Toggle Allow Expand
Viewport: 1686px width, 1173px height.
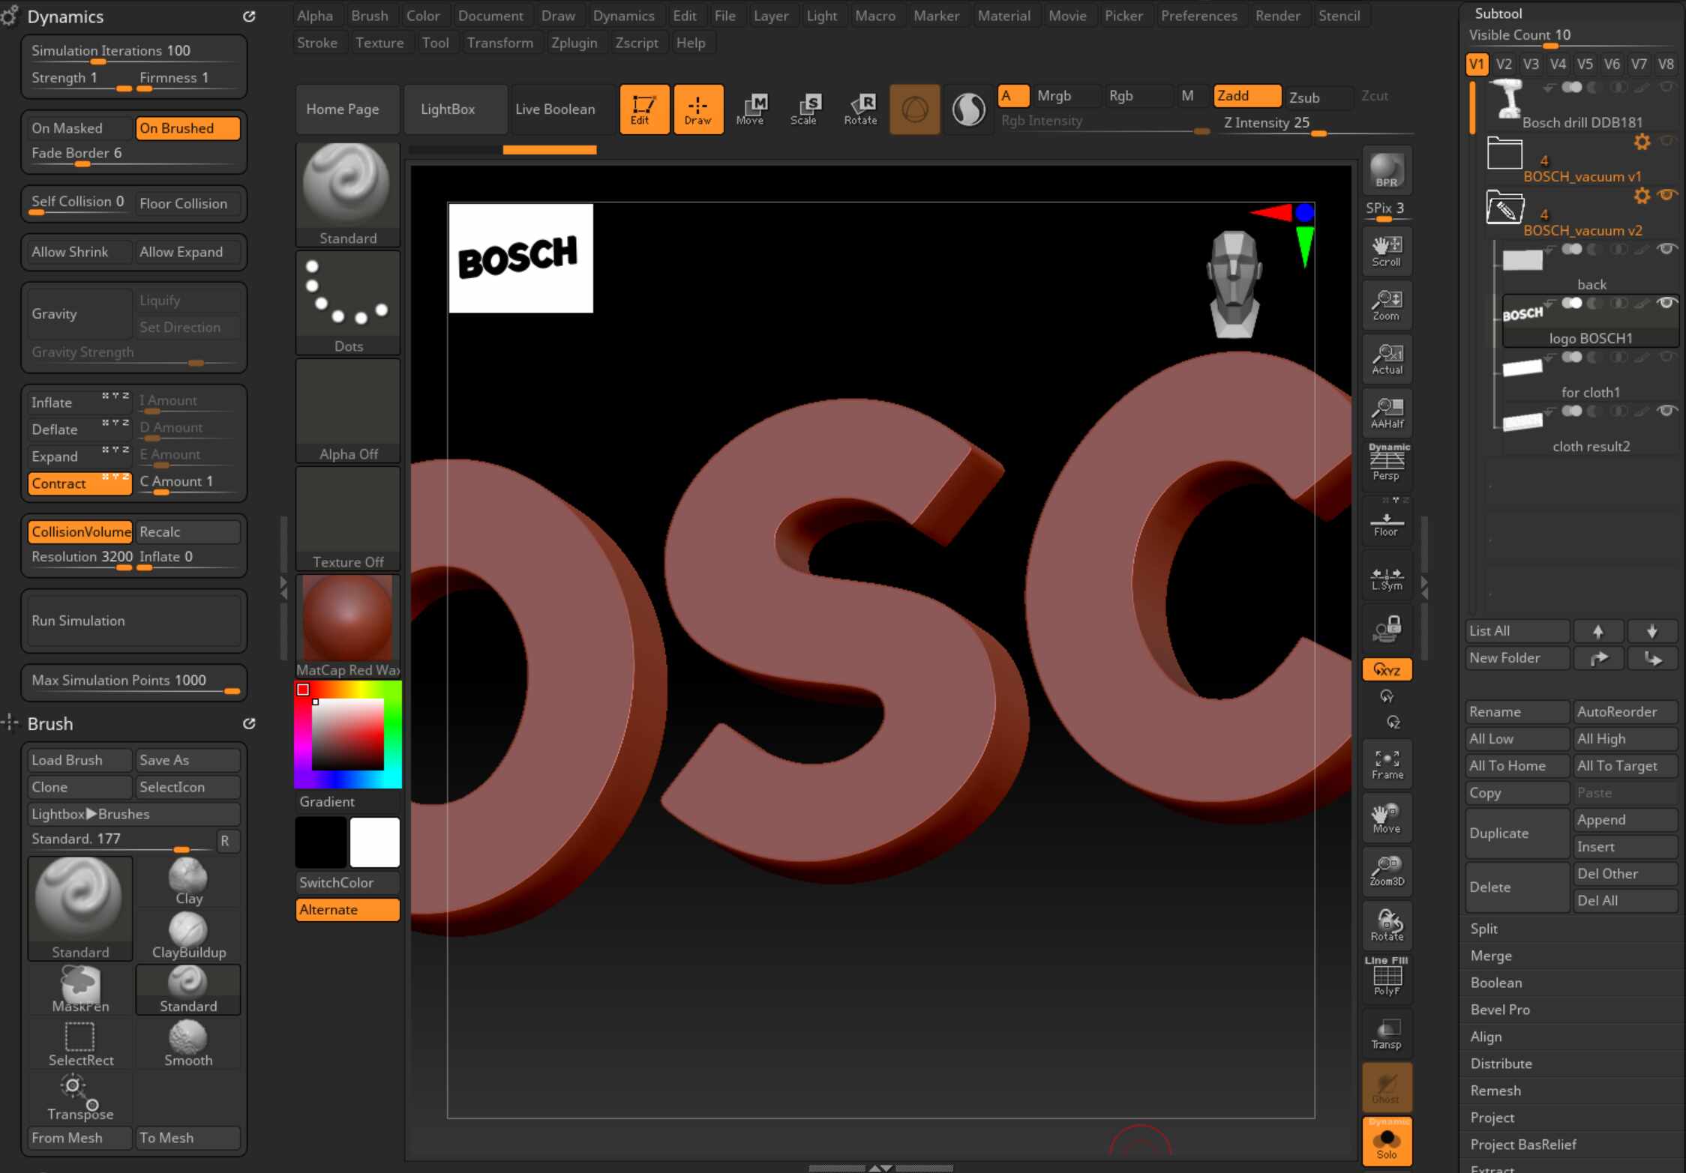coord(187,252)
